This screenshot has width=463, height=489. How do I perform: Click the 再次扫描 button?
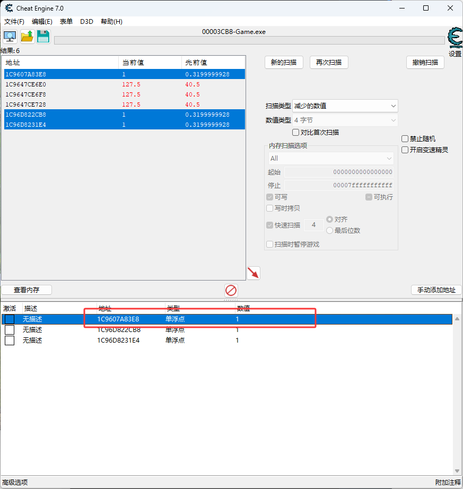329,63
